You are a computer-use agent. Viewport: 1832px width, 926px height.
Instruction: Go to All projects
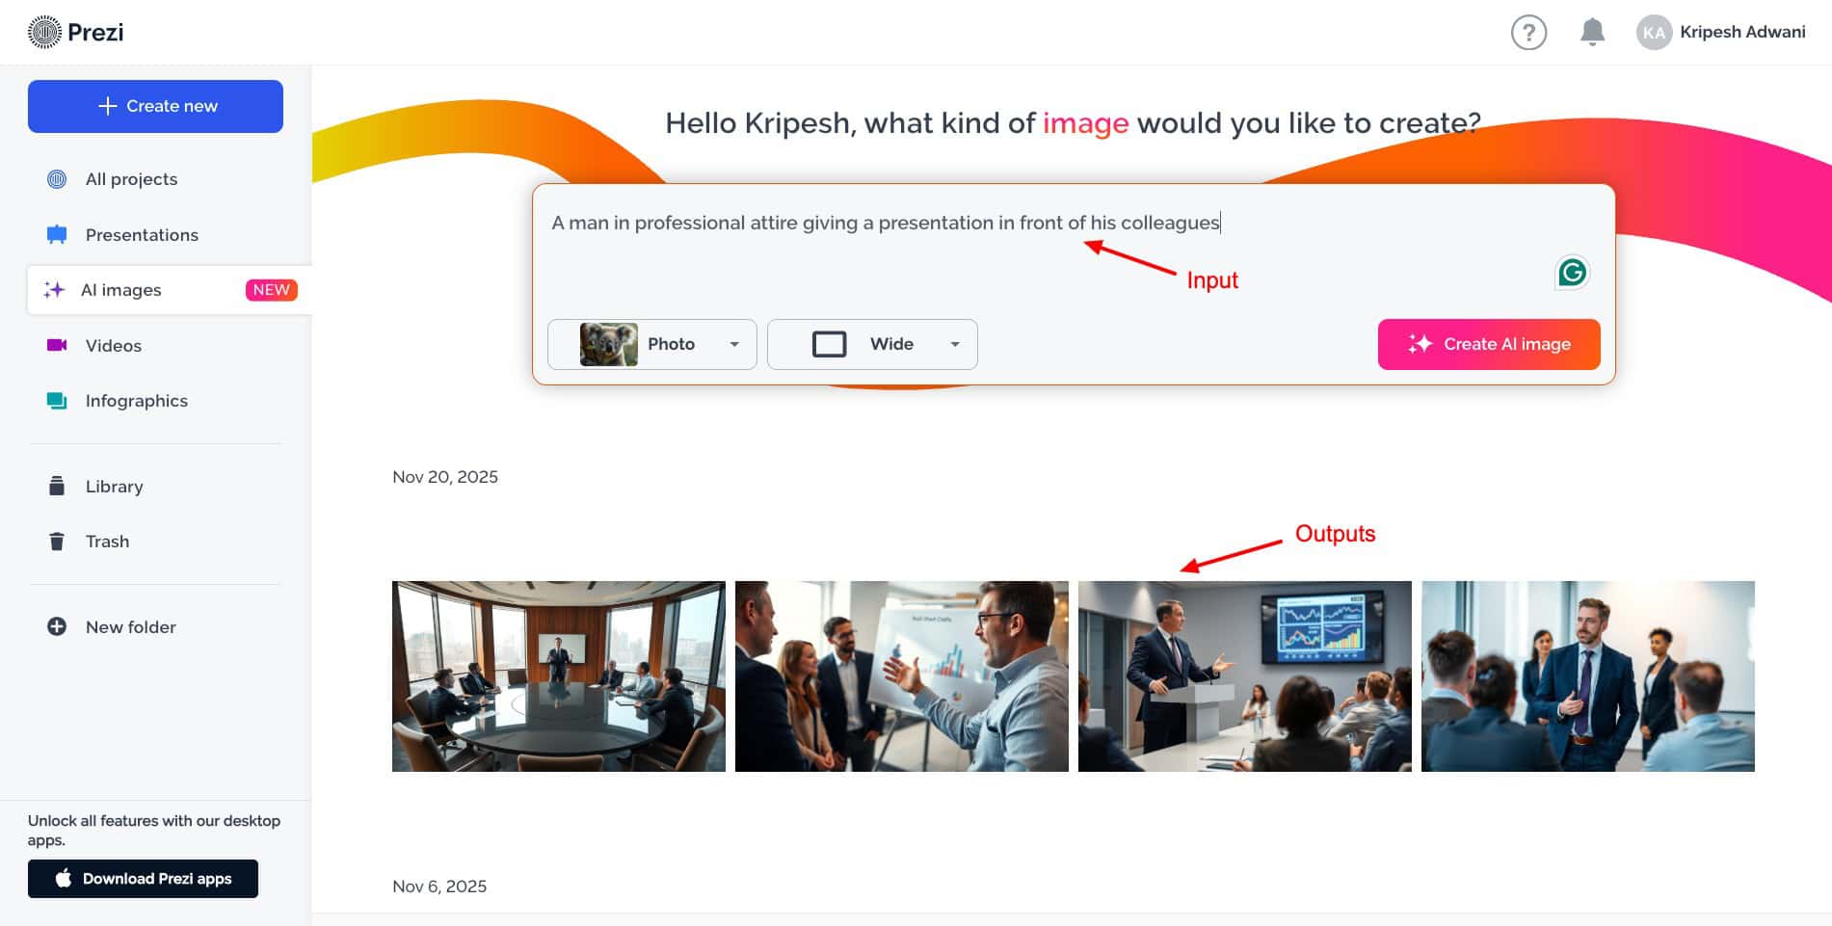pyautogui.click(x=131, y=179)
